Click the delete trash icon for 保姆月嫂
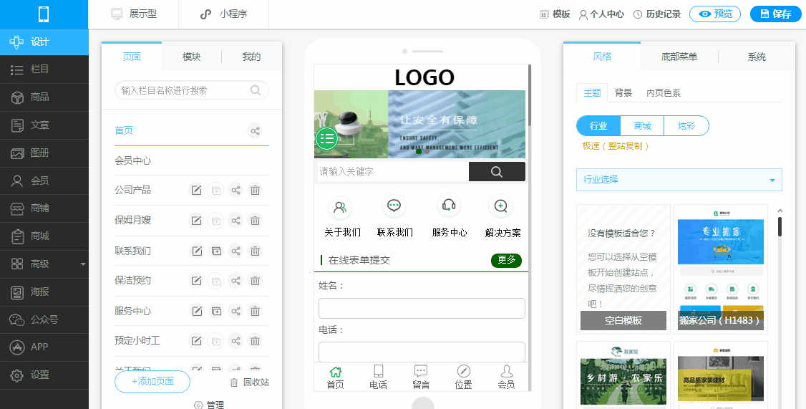Screen dimensions: 806x409 click(255, 220)
